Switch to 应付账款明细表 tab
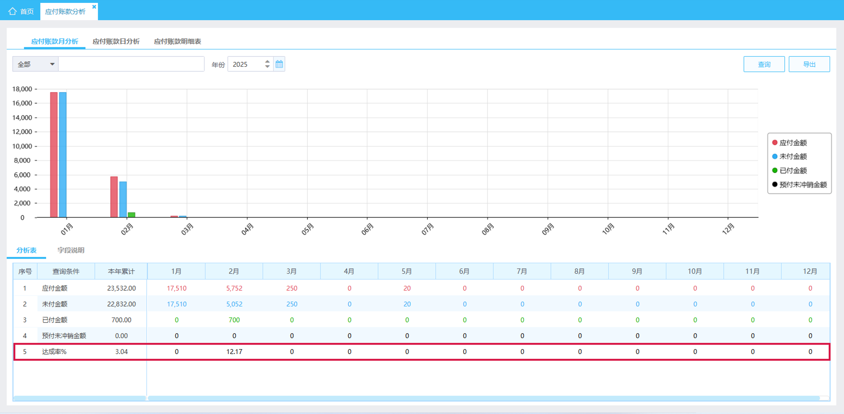Viewport: 844px width, 414px height. pyautogui.click(x=178, y=41)
